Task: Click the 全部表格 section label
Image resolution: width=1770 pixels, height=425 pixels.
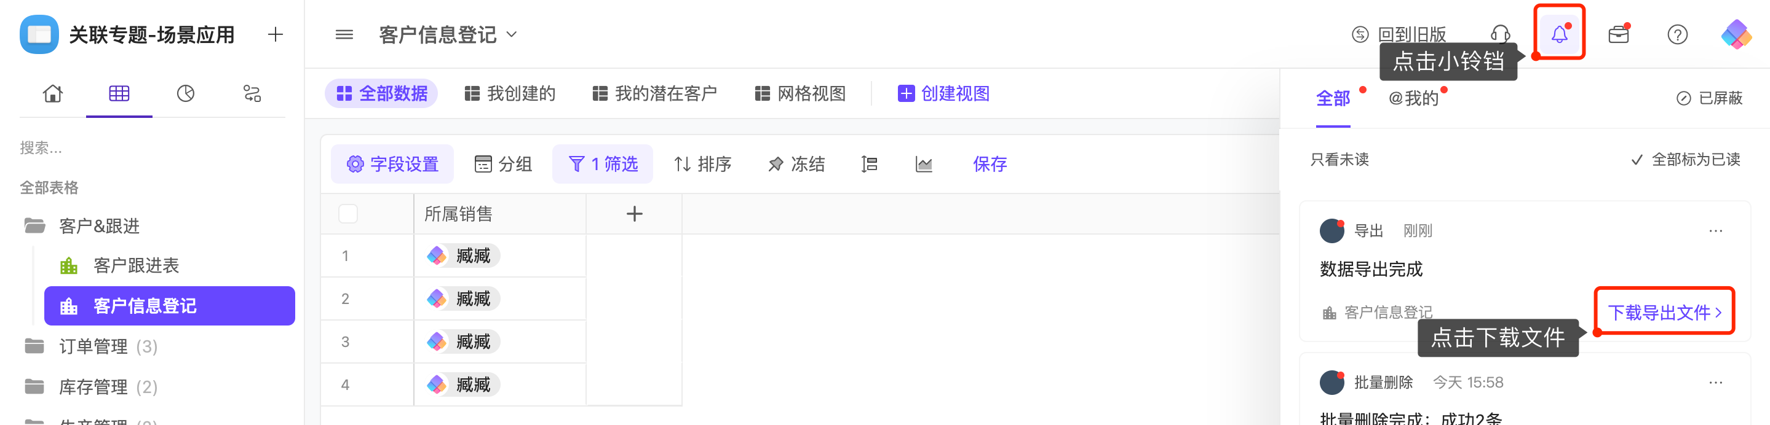Action: [49, 187]
